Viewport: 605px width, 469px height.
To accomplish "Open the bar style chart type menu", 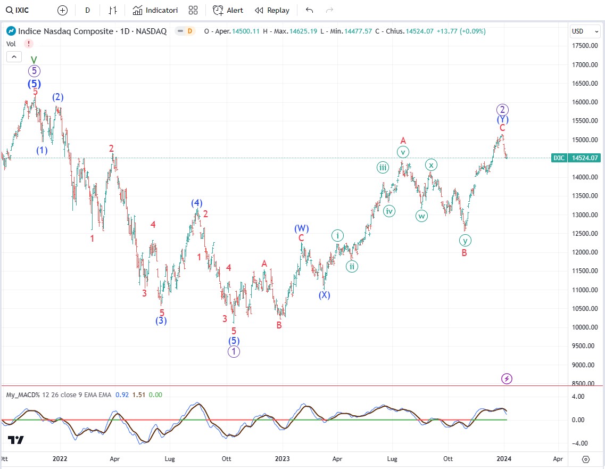I will pos(113,11).
